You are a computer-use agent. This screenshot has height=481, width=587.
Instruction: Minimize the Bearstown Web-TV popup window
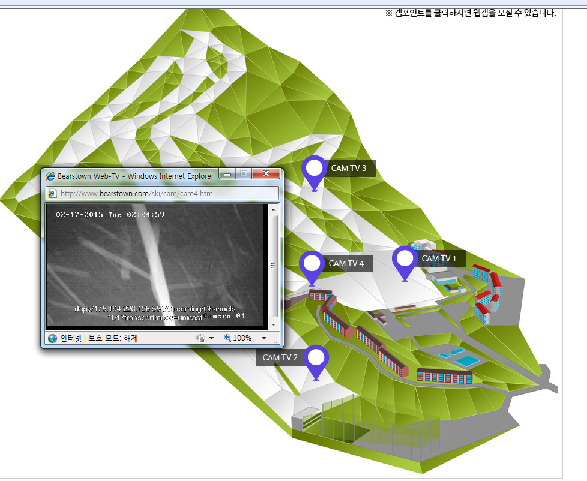[x=228, y=175]
